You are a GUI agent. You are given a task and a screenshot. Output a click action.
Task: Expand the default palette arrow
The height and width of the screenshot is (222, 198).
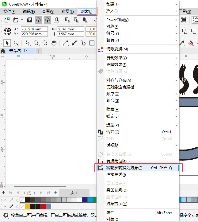5,200
